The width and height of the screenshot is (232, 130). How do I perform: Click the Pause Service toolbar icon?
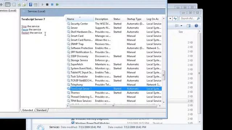[52, 5]
